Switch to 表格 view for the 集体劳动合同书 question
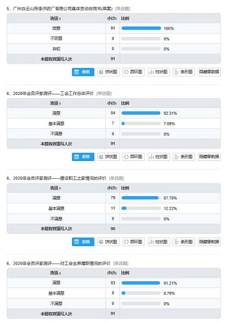Image resolution: width=229 pixels, height=322 pixels. (x=83, y=72)
